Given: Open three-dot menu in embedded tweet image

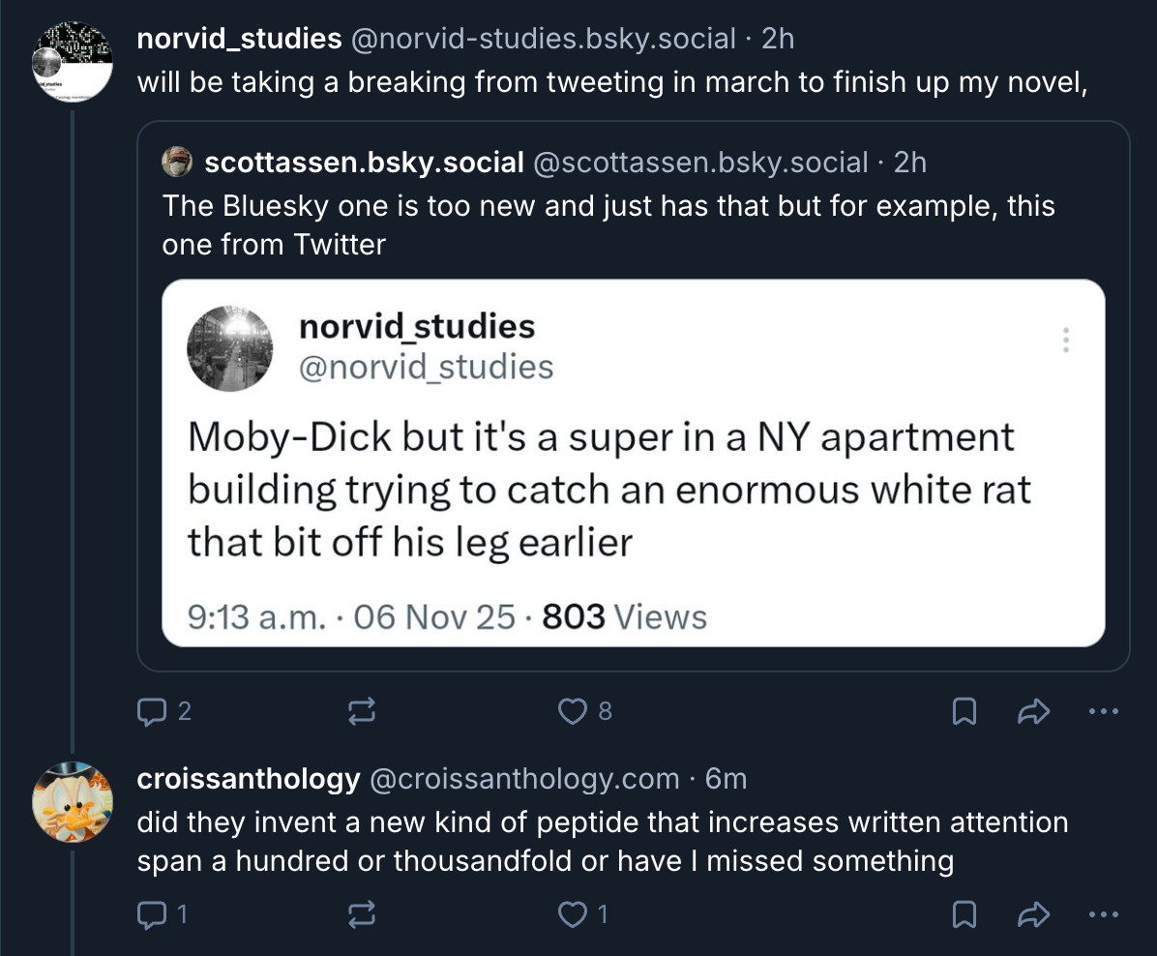Looking at the screenshot, I should (x=1065, y=340).
